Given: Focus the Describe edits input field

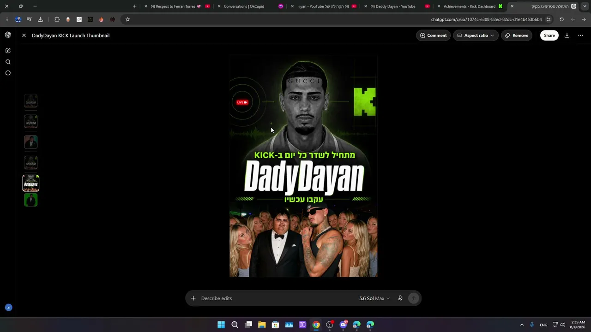Looking at the screenshot, I should click(277, 298).
